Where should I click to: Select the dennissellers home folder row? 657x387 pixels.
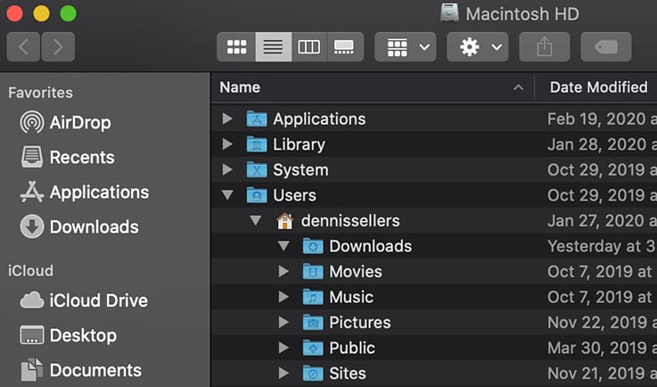tap(349, 220)
